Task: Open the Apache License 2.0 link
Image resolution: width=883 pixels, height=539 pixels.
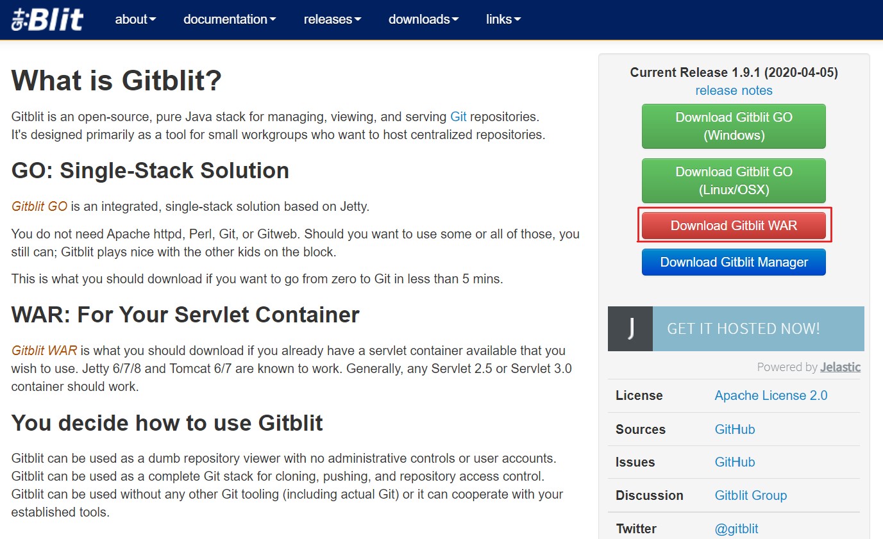Action: tap(771, 395)
